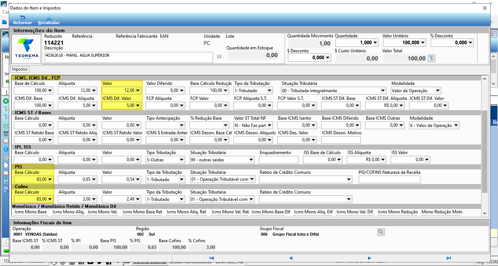
Task: Go to previous record arrow
Action: (x=291, y=258)
